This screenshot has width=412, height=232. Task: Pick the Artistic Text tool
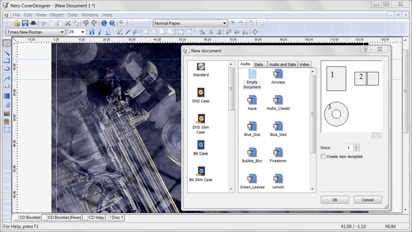point(7,78)
